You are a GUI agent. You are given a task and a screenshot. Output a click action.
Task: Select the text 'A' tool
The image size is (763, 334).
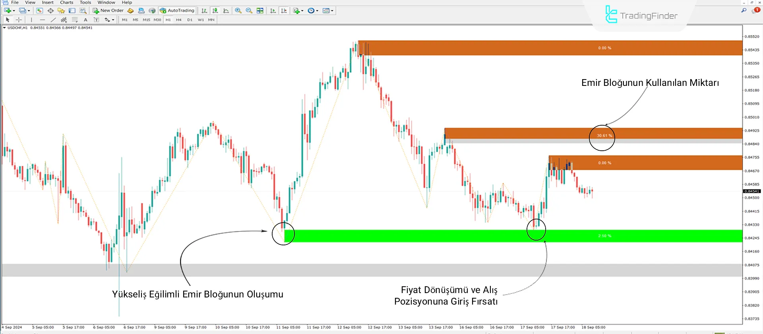[x=85, y=19]
